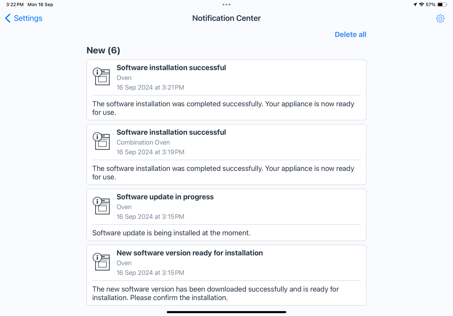
Task: Tap the Notification Center page title
Action: tap(226, 18)
